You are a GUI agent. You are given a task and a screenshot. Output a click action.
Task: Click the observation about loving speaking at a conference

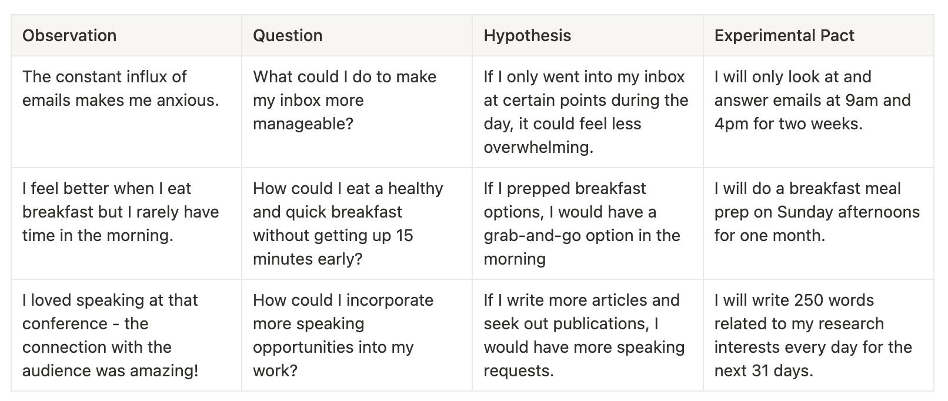[x=110, y=335]
